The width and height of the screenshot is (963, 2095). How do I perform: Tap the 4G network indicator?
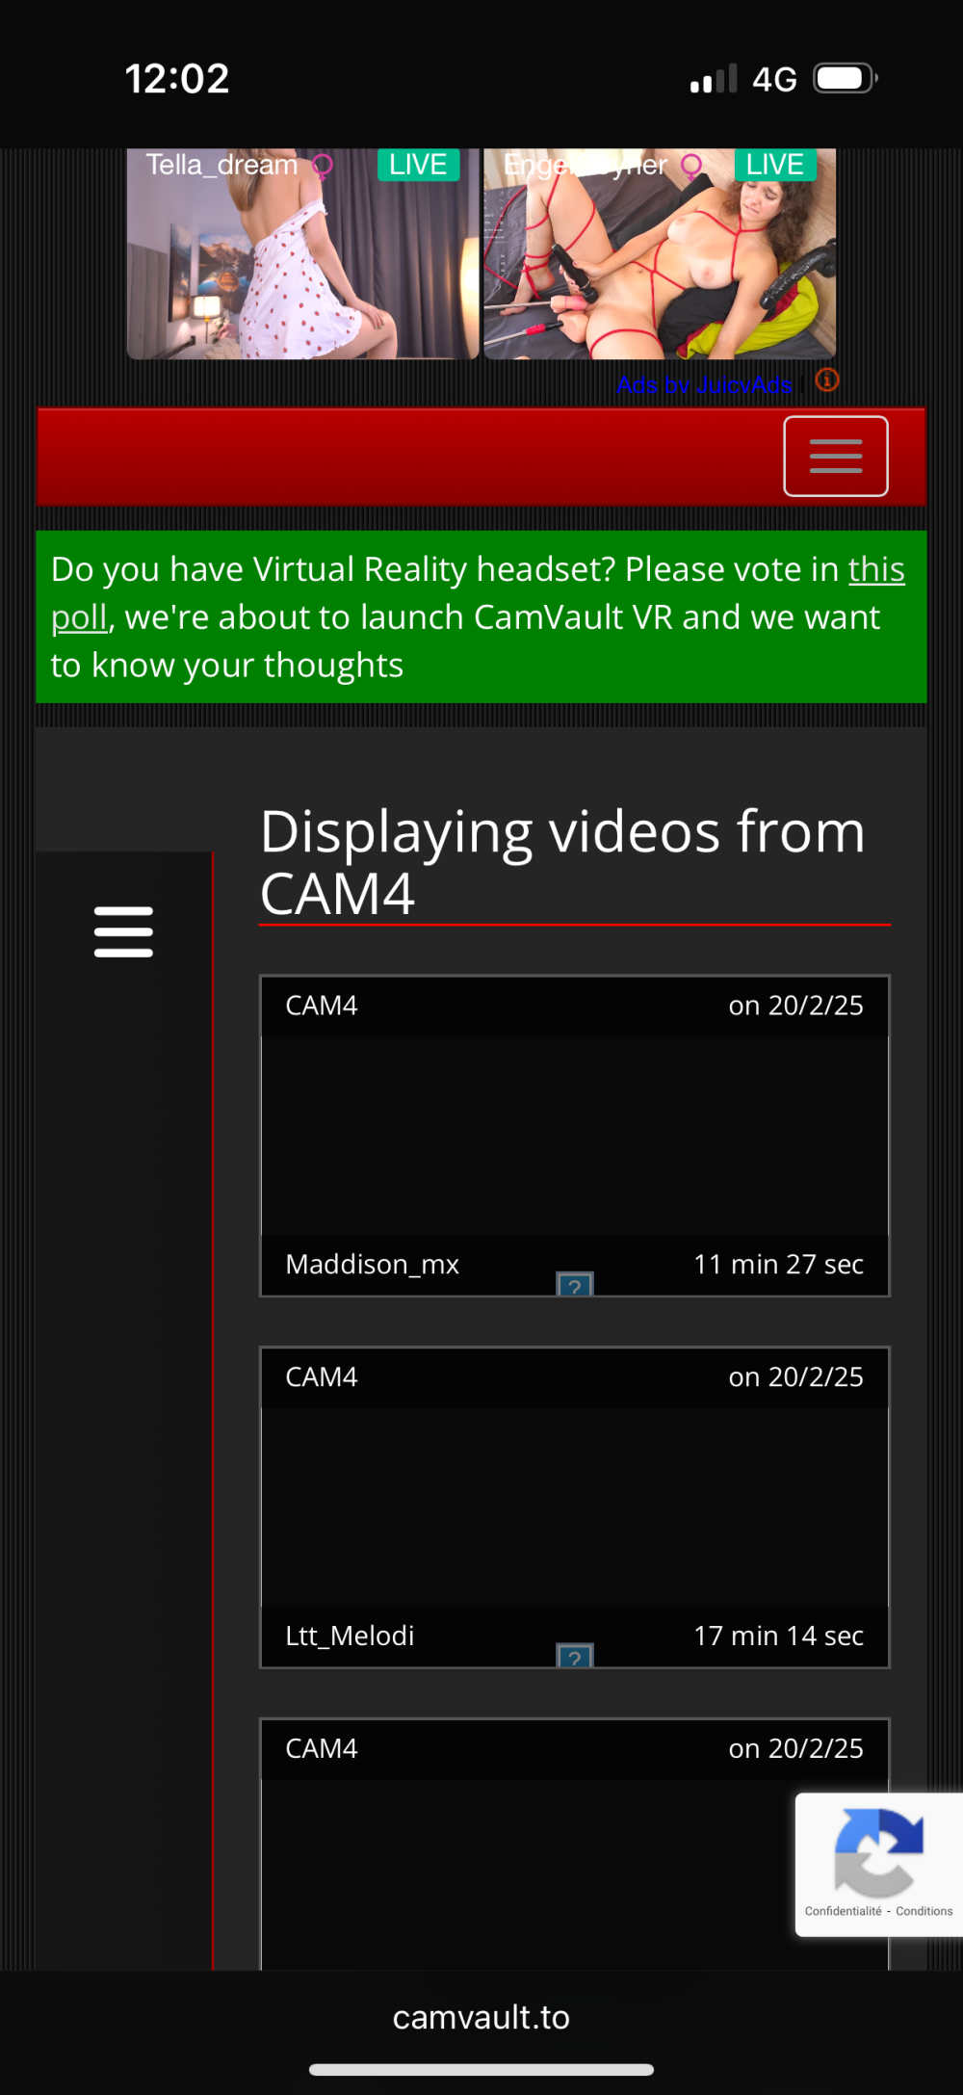point(775,79)
